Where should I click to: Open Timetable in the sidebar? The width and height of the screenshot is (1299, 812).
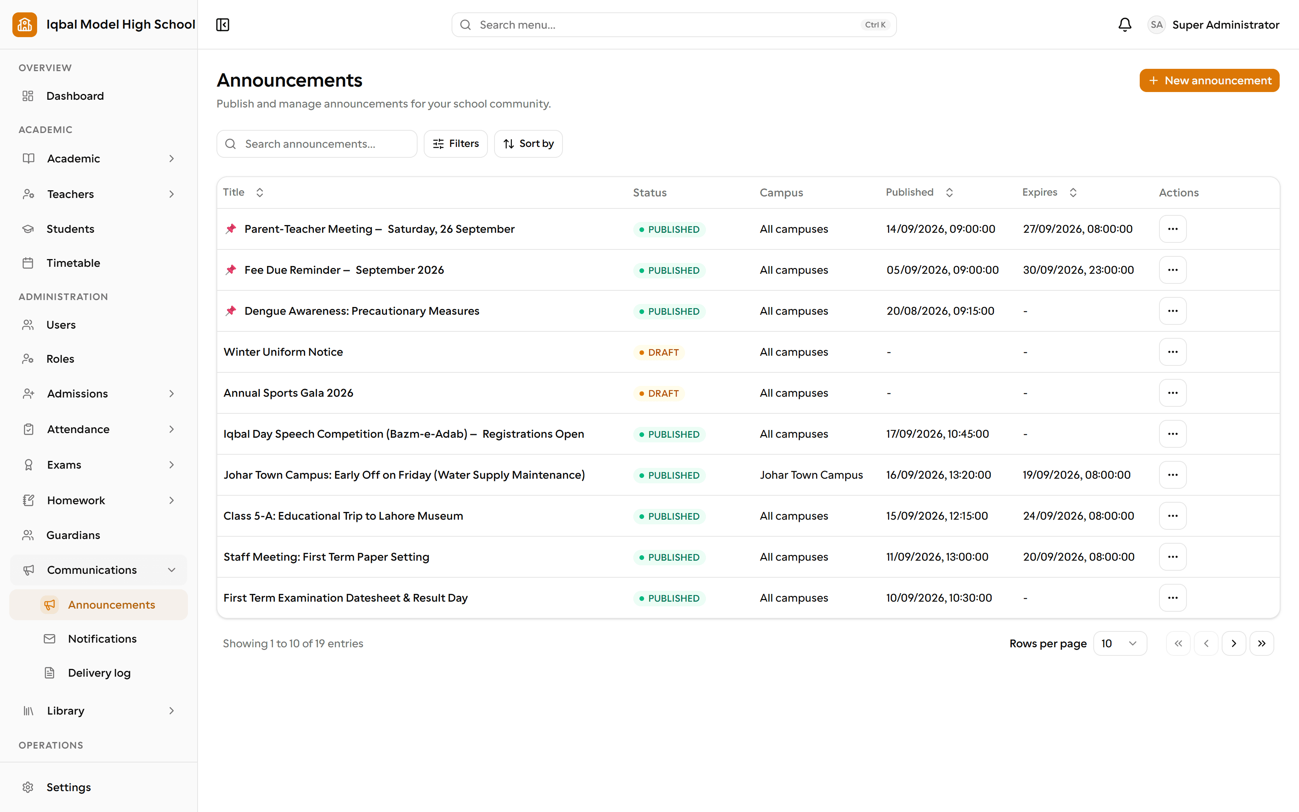[99, 263]
